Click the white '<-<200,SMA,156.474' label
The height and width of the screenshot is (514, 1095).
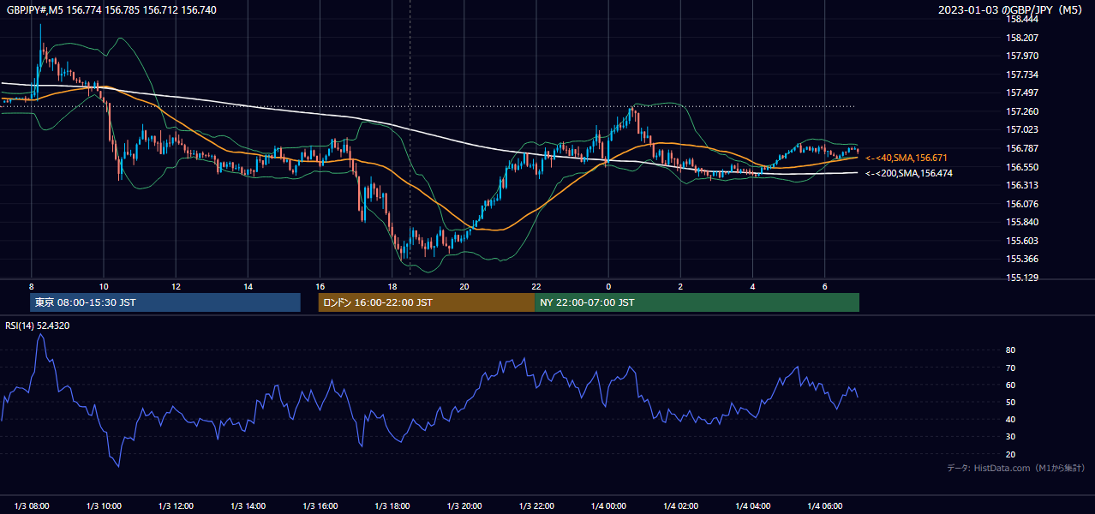[x=908, y=173]
